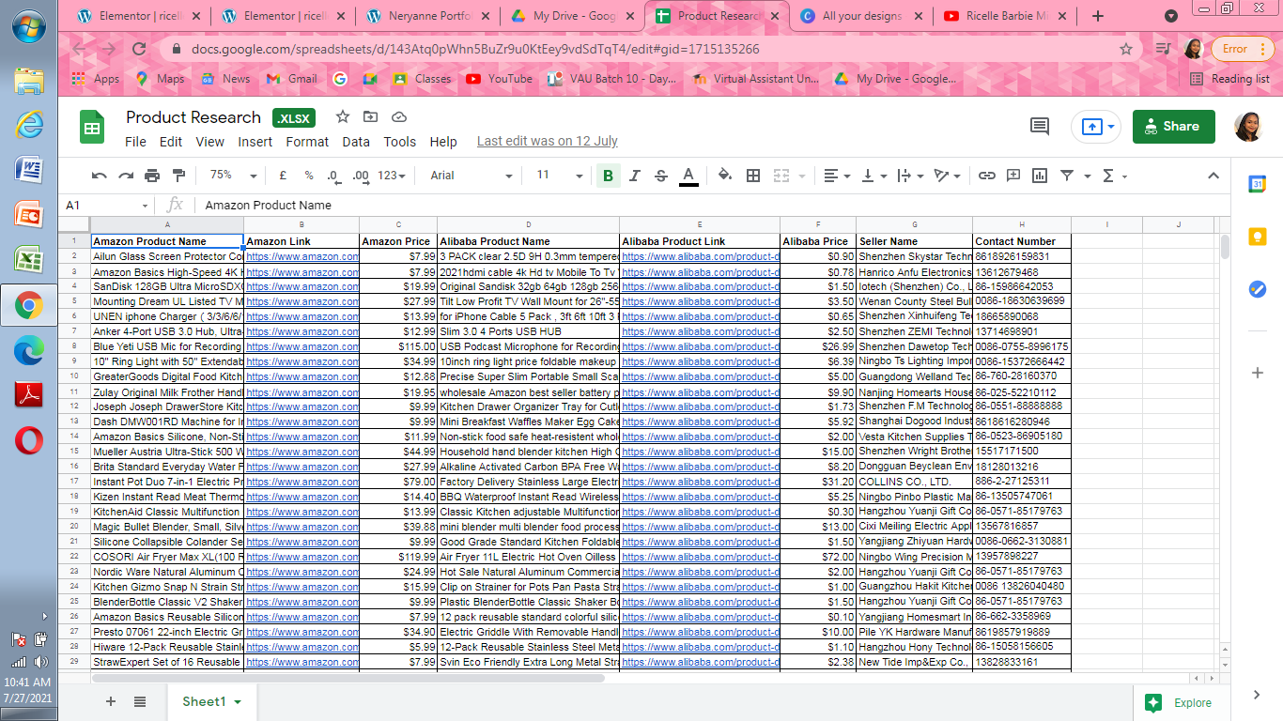Open the View menu
Image resolution: width=1283 pixels, height=721 pixels.
209,142
